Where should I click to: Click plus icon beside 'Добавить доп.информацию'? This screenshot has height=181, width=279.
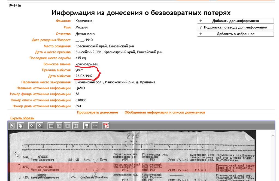click(x=201, y=21)
